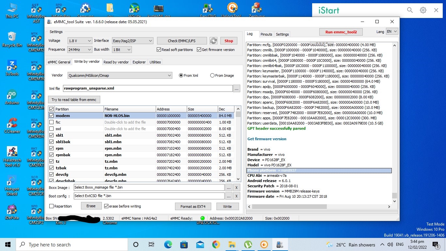
Task: Click Format as EXT4 button
Action: (193, 207)
